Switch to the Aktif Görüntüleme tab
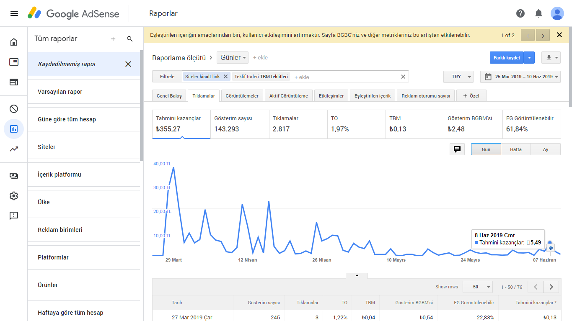 coord(289,96)
